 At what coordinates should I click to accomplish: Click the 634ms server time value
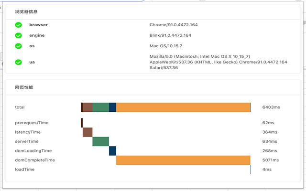coord(270,141)
